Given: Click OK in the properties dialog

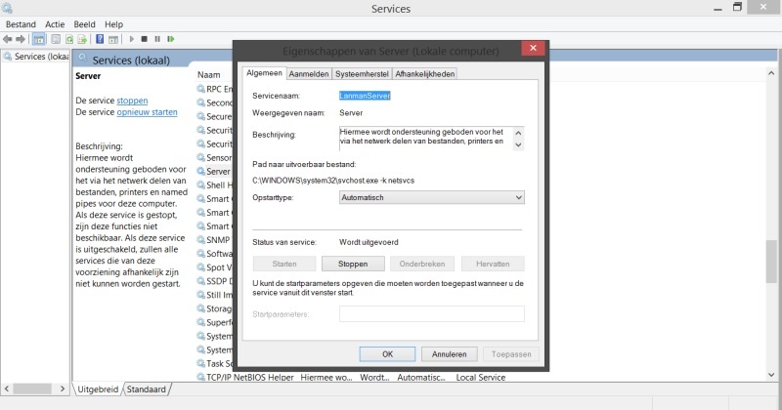Looking at the screenshot, I should coord(387,354).
